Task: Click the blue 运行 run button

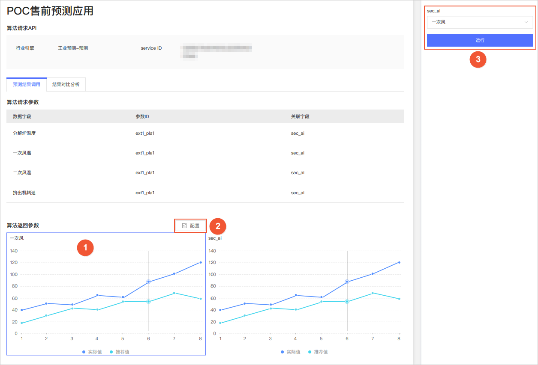Action: click(480, 40)
